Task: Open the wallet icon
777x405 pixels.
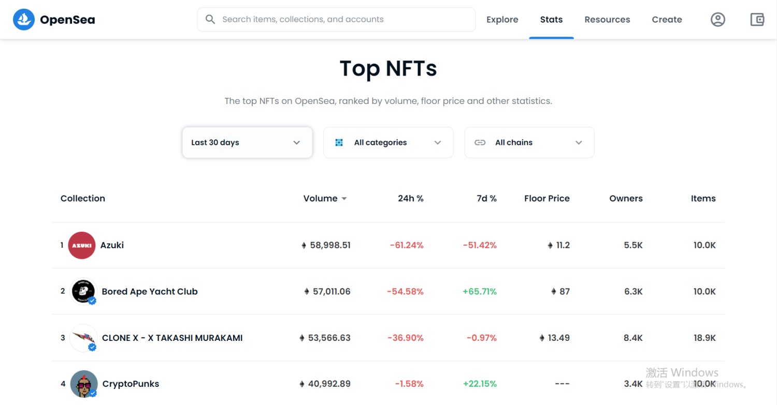Action: 757,20
